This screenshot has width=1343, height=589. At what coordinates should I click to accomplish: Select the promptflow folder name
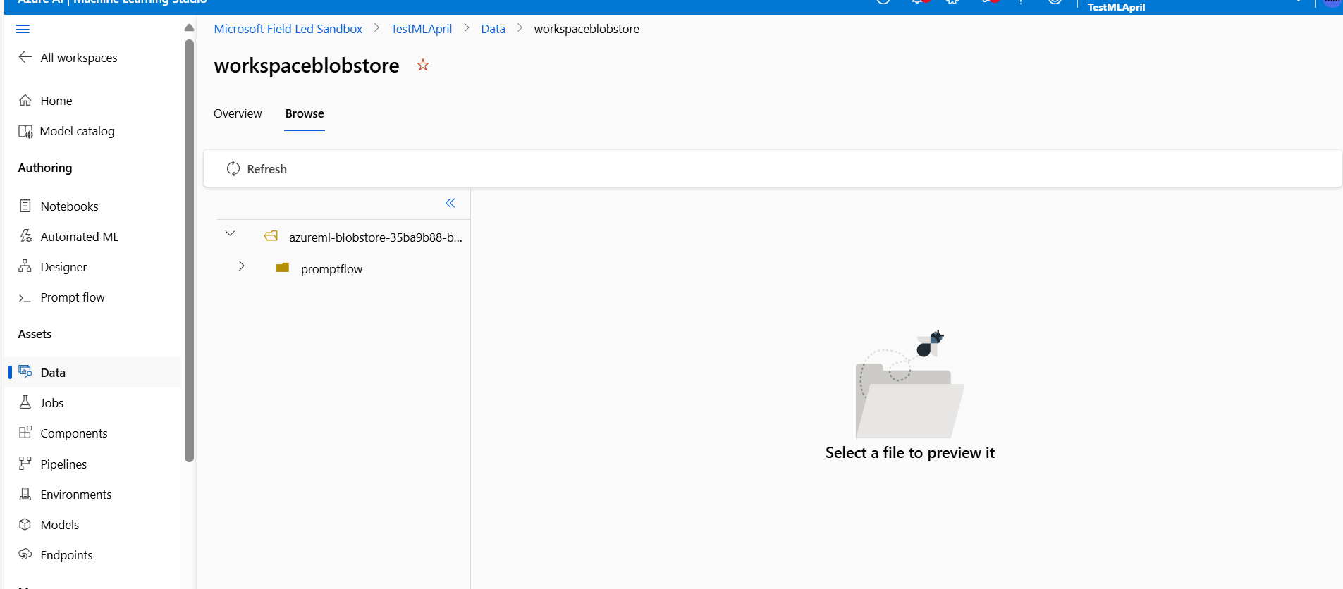click(331, 269)
